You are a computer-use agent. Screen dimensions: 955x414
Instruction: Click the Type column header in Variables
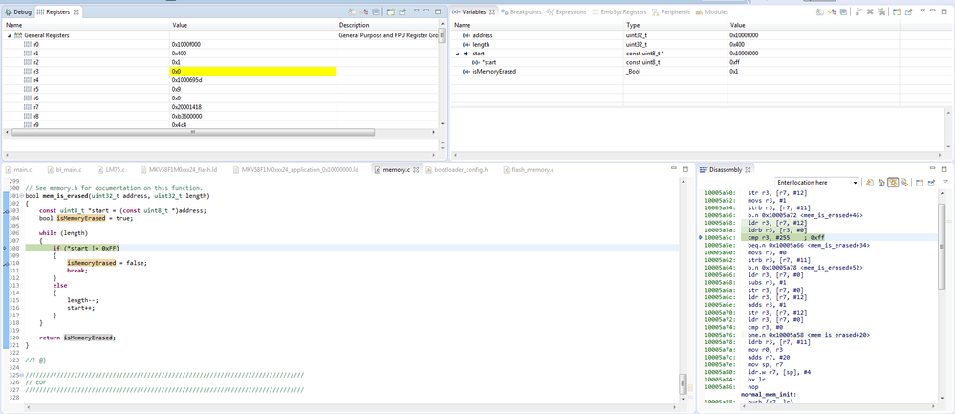pos(676,26)
